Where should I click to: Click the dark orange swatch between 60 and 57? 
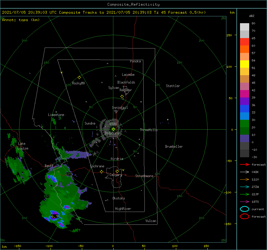coord(244,49)
